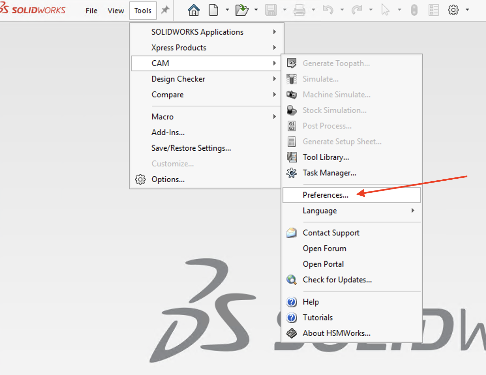Pin the menu bar with pushpin
Screen dimensions: 486x375
(x=165, y=10)
